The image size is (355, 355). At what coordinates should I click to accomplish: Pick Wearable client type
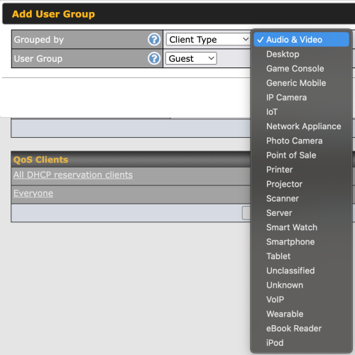301,314
